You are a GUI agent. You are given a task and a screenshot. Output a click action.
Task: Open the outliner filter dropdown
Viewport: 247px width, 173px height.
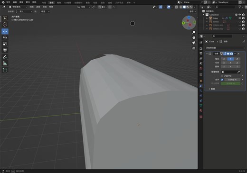[240, 7]
